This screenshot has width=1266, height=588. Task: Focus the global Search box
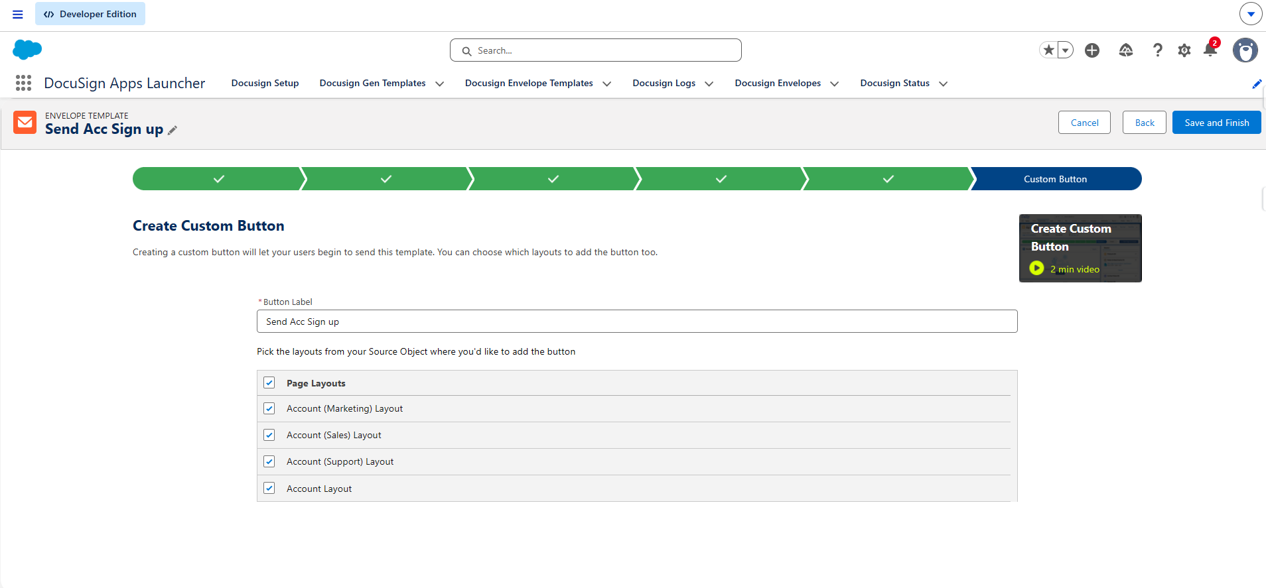pos(596,50)
